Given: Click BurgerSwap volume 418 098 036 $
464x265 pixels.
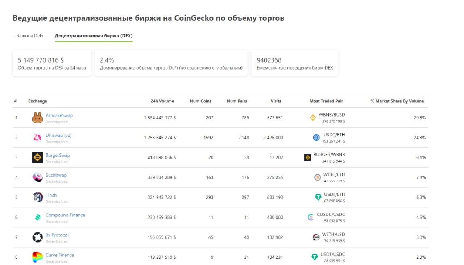Looking at the screenshot, I should point(162,157).
